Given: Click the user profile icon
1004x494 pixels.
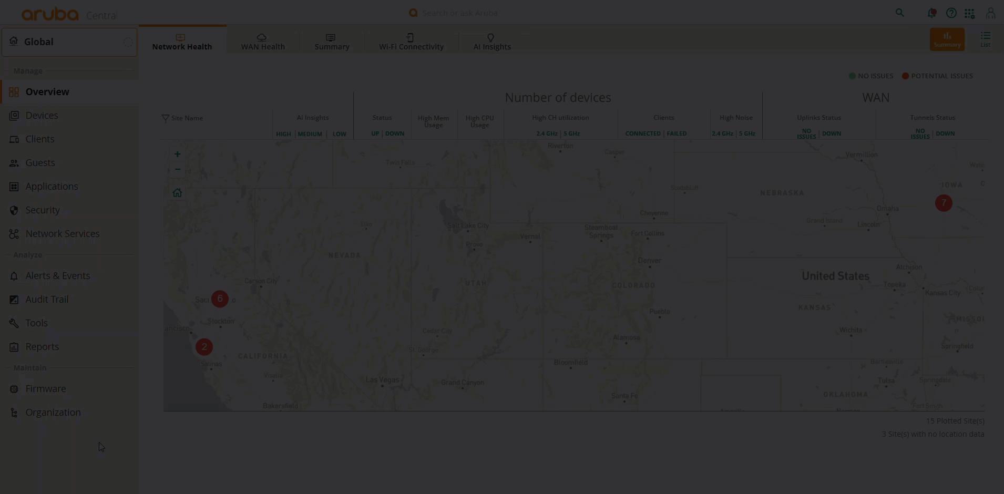Looking at the screenshot, I should click(x=990, y=13).
